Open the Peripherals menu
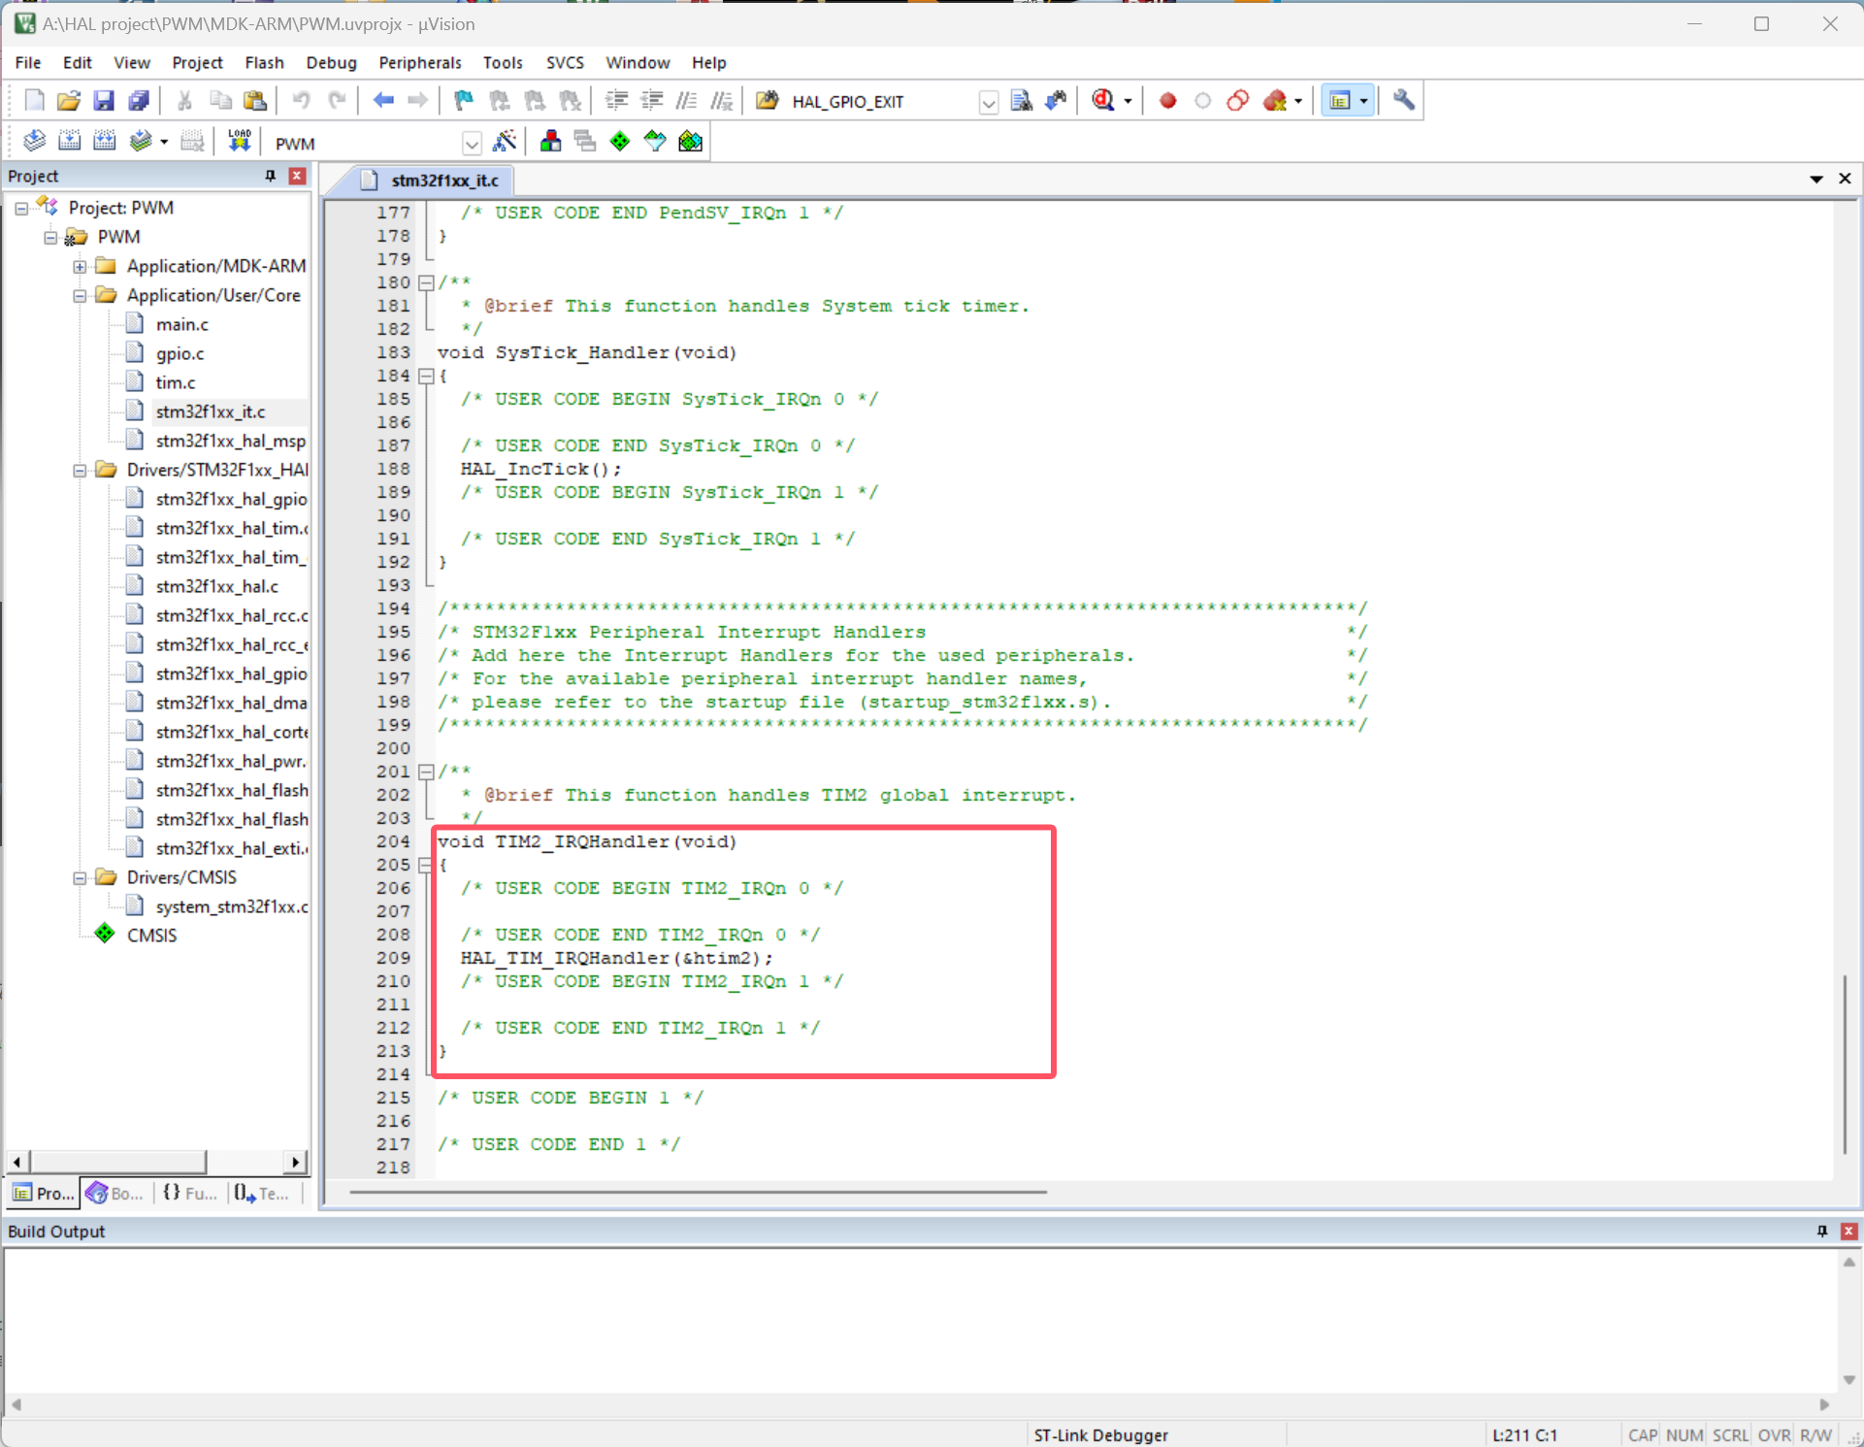The image size is (1864, 1447). pos(420,62)
